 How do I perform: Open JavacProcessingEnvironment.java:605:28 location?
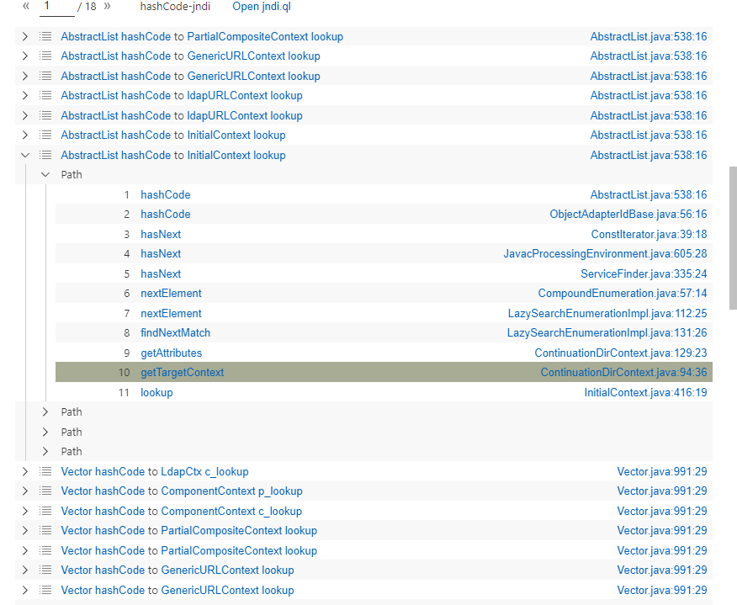pyautogui.click(x=605, y=254)
